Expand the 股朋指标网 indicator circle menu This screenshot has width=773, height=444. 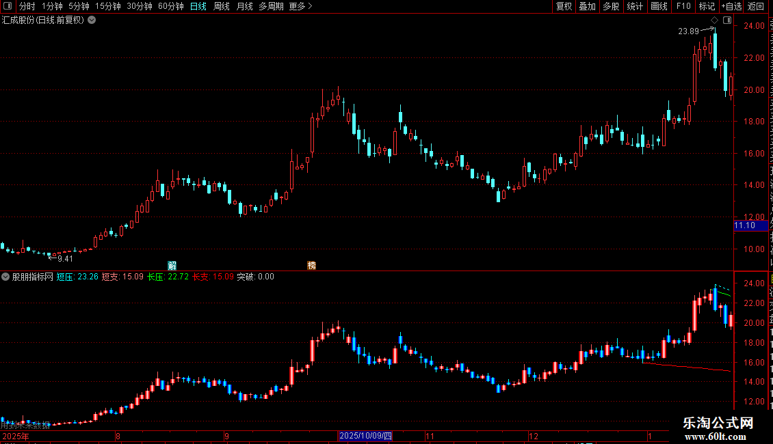coord(5,277)
